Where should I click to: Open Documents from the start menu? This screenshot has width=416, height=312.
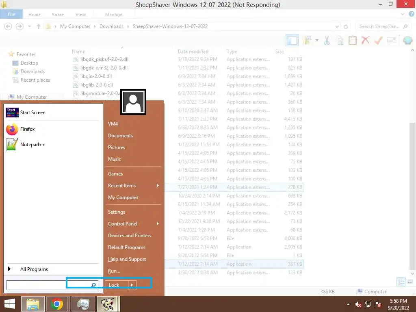click(120, 136)
